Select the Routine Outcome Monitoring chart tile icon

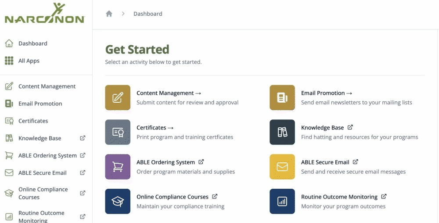tap(282, 201)
